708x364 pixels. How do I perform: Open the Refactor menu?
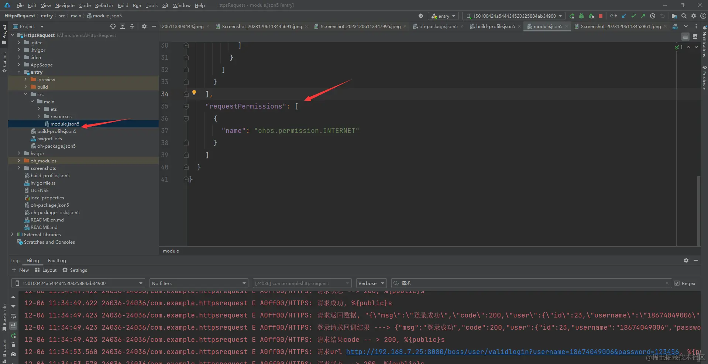[x=104, y=5]
